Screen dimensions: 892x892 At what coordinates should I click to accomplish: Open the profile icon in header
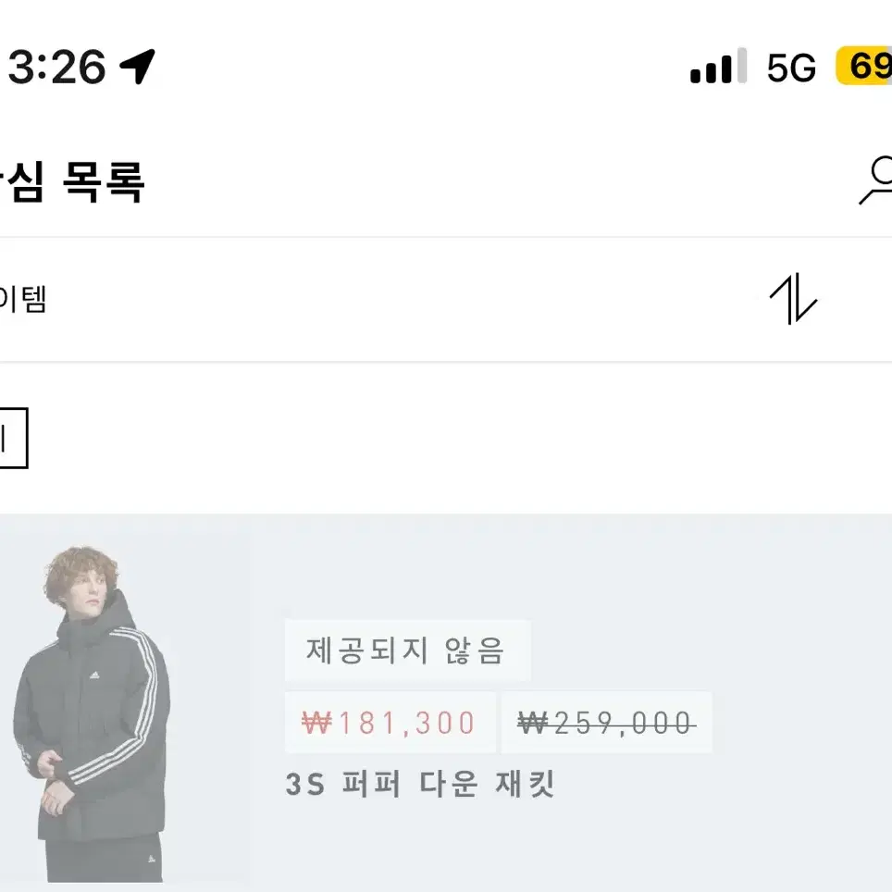point(876,180)
